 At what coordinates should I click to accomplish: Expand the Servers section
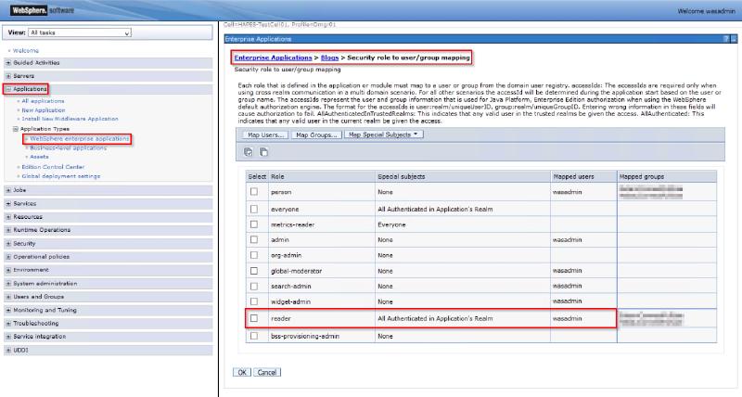8,76
